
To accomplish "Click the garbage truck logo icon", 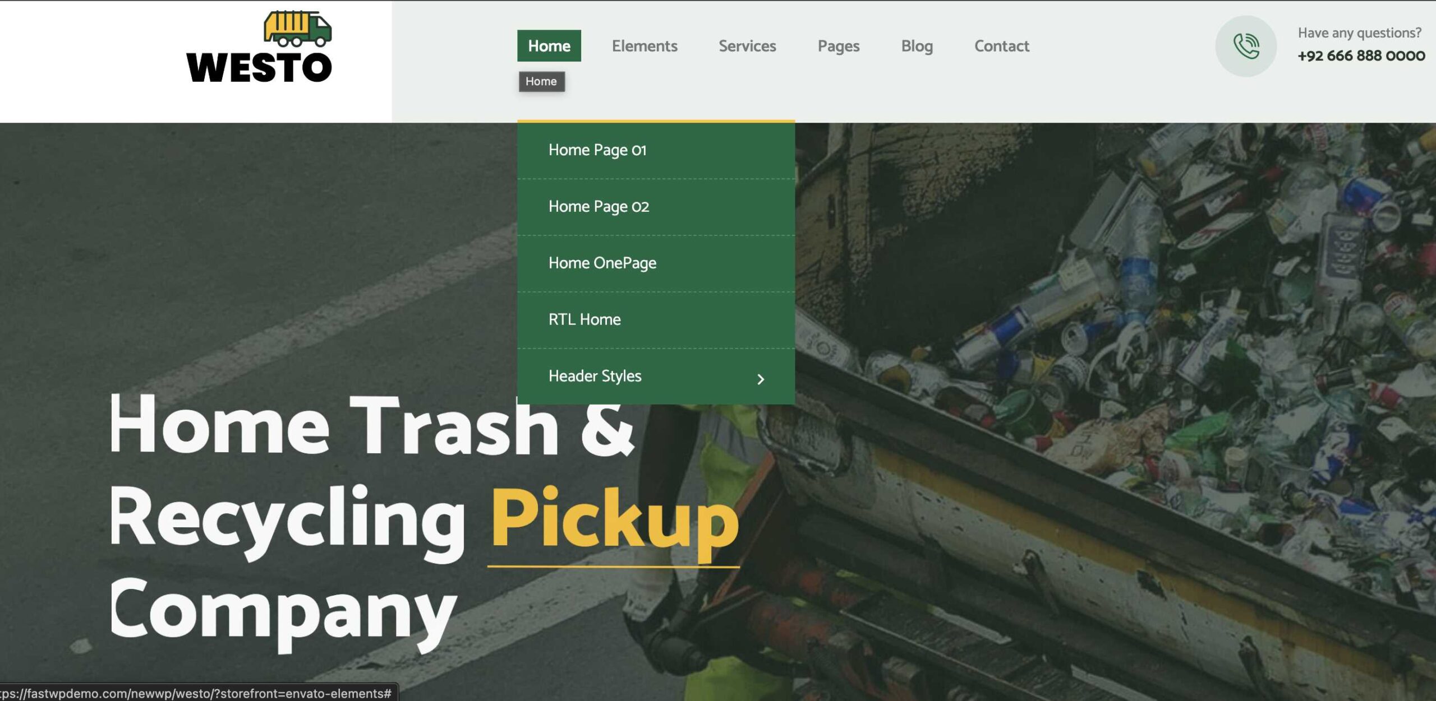I will click(298, 29).
